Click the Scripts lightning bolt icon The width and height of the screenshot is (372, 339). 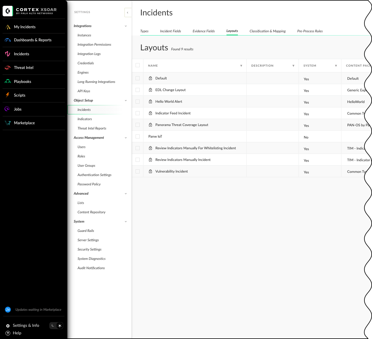(x=8, y=95)
